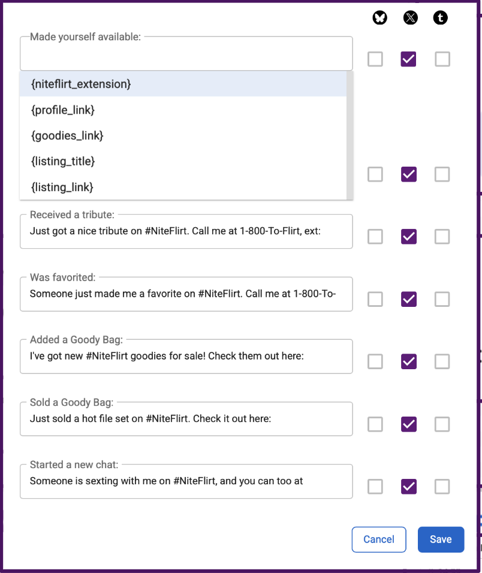Enable Bluesky for Added a Goody Bag
The image size is (482, 573).
tap(375, 361)
